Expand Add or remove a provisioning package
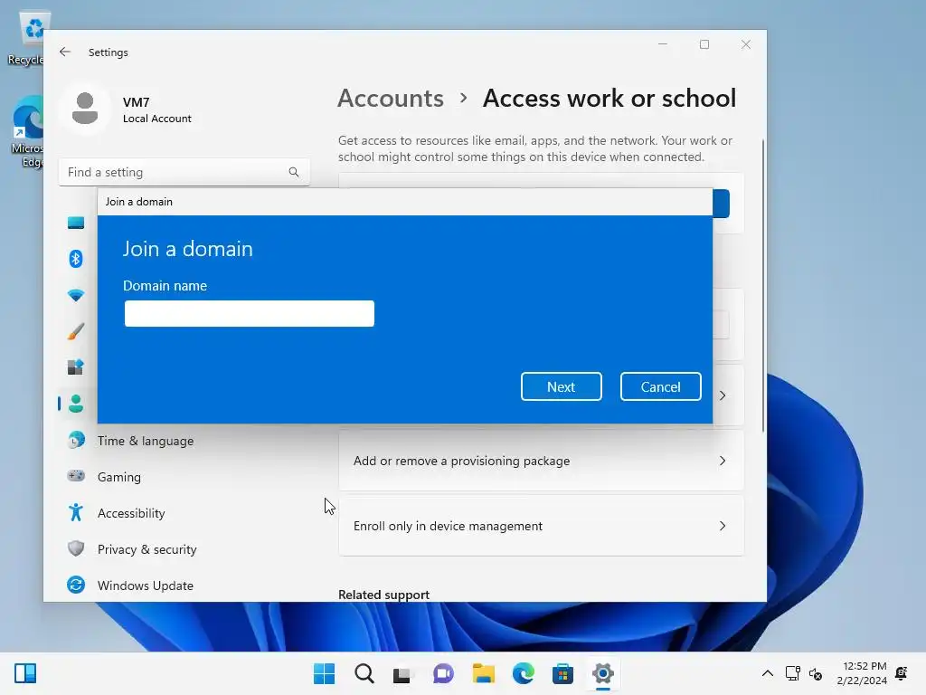The image size is (926, 695). (x=541, y=461)
